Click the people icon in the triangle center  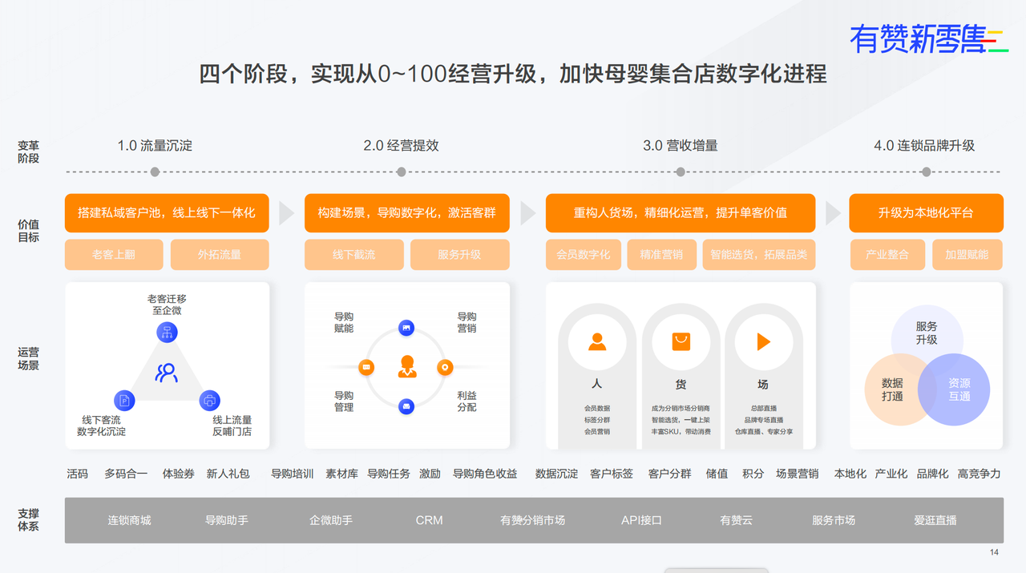click(x=167, y=372)
